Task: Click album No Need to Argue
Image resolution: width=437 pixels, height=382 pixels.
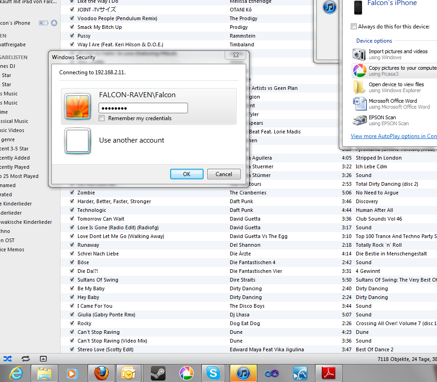Action: point(377,193)
